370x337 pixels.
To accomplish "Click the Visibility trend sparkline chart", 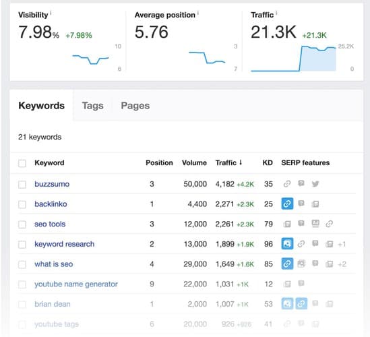I will tap(90, 59).
